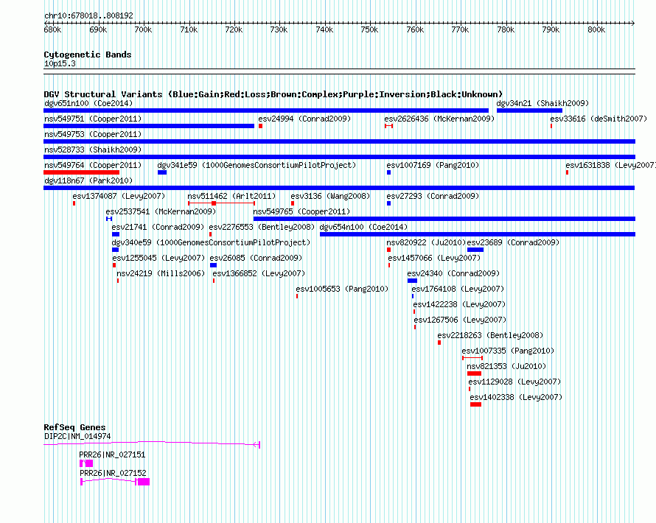Select the esv1631838 (Levy2007) label
The width and height of the screenshot is (656, 523).
[610, 165]
